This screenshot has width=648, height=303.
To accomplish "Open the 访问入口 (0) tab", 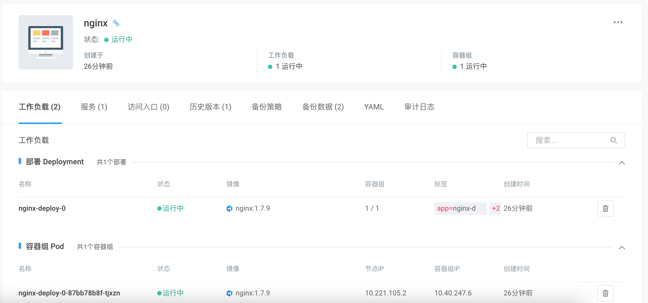I will click(148, 107).
